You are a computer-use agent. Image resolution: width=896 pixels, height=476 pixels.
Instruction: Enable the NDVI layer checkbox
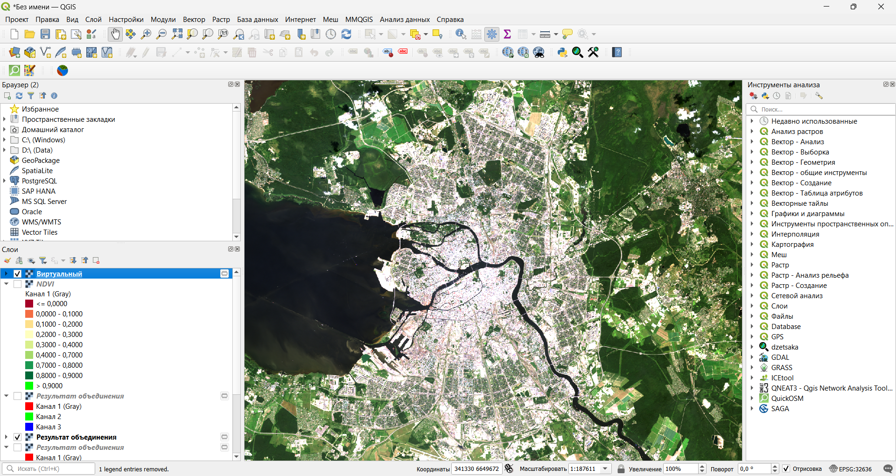(x=18, y=284)
